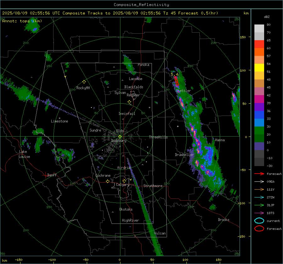
Task: Click the Brooks city label
Action: pyautogui.click(x=224, y=220)
